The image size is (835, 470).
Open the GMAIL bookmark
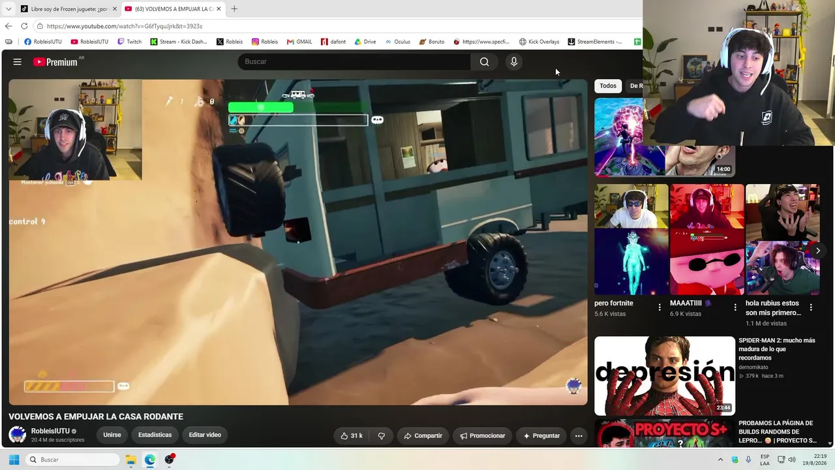[x=299, y=42]
